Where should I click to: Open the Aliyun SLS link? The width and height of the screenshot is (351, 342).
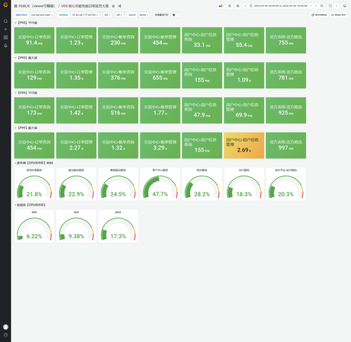[338, 15]
